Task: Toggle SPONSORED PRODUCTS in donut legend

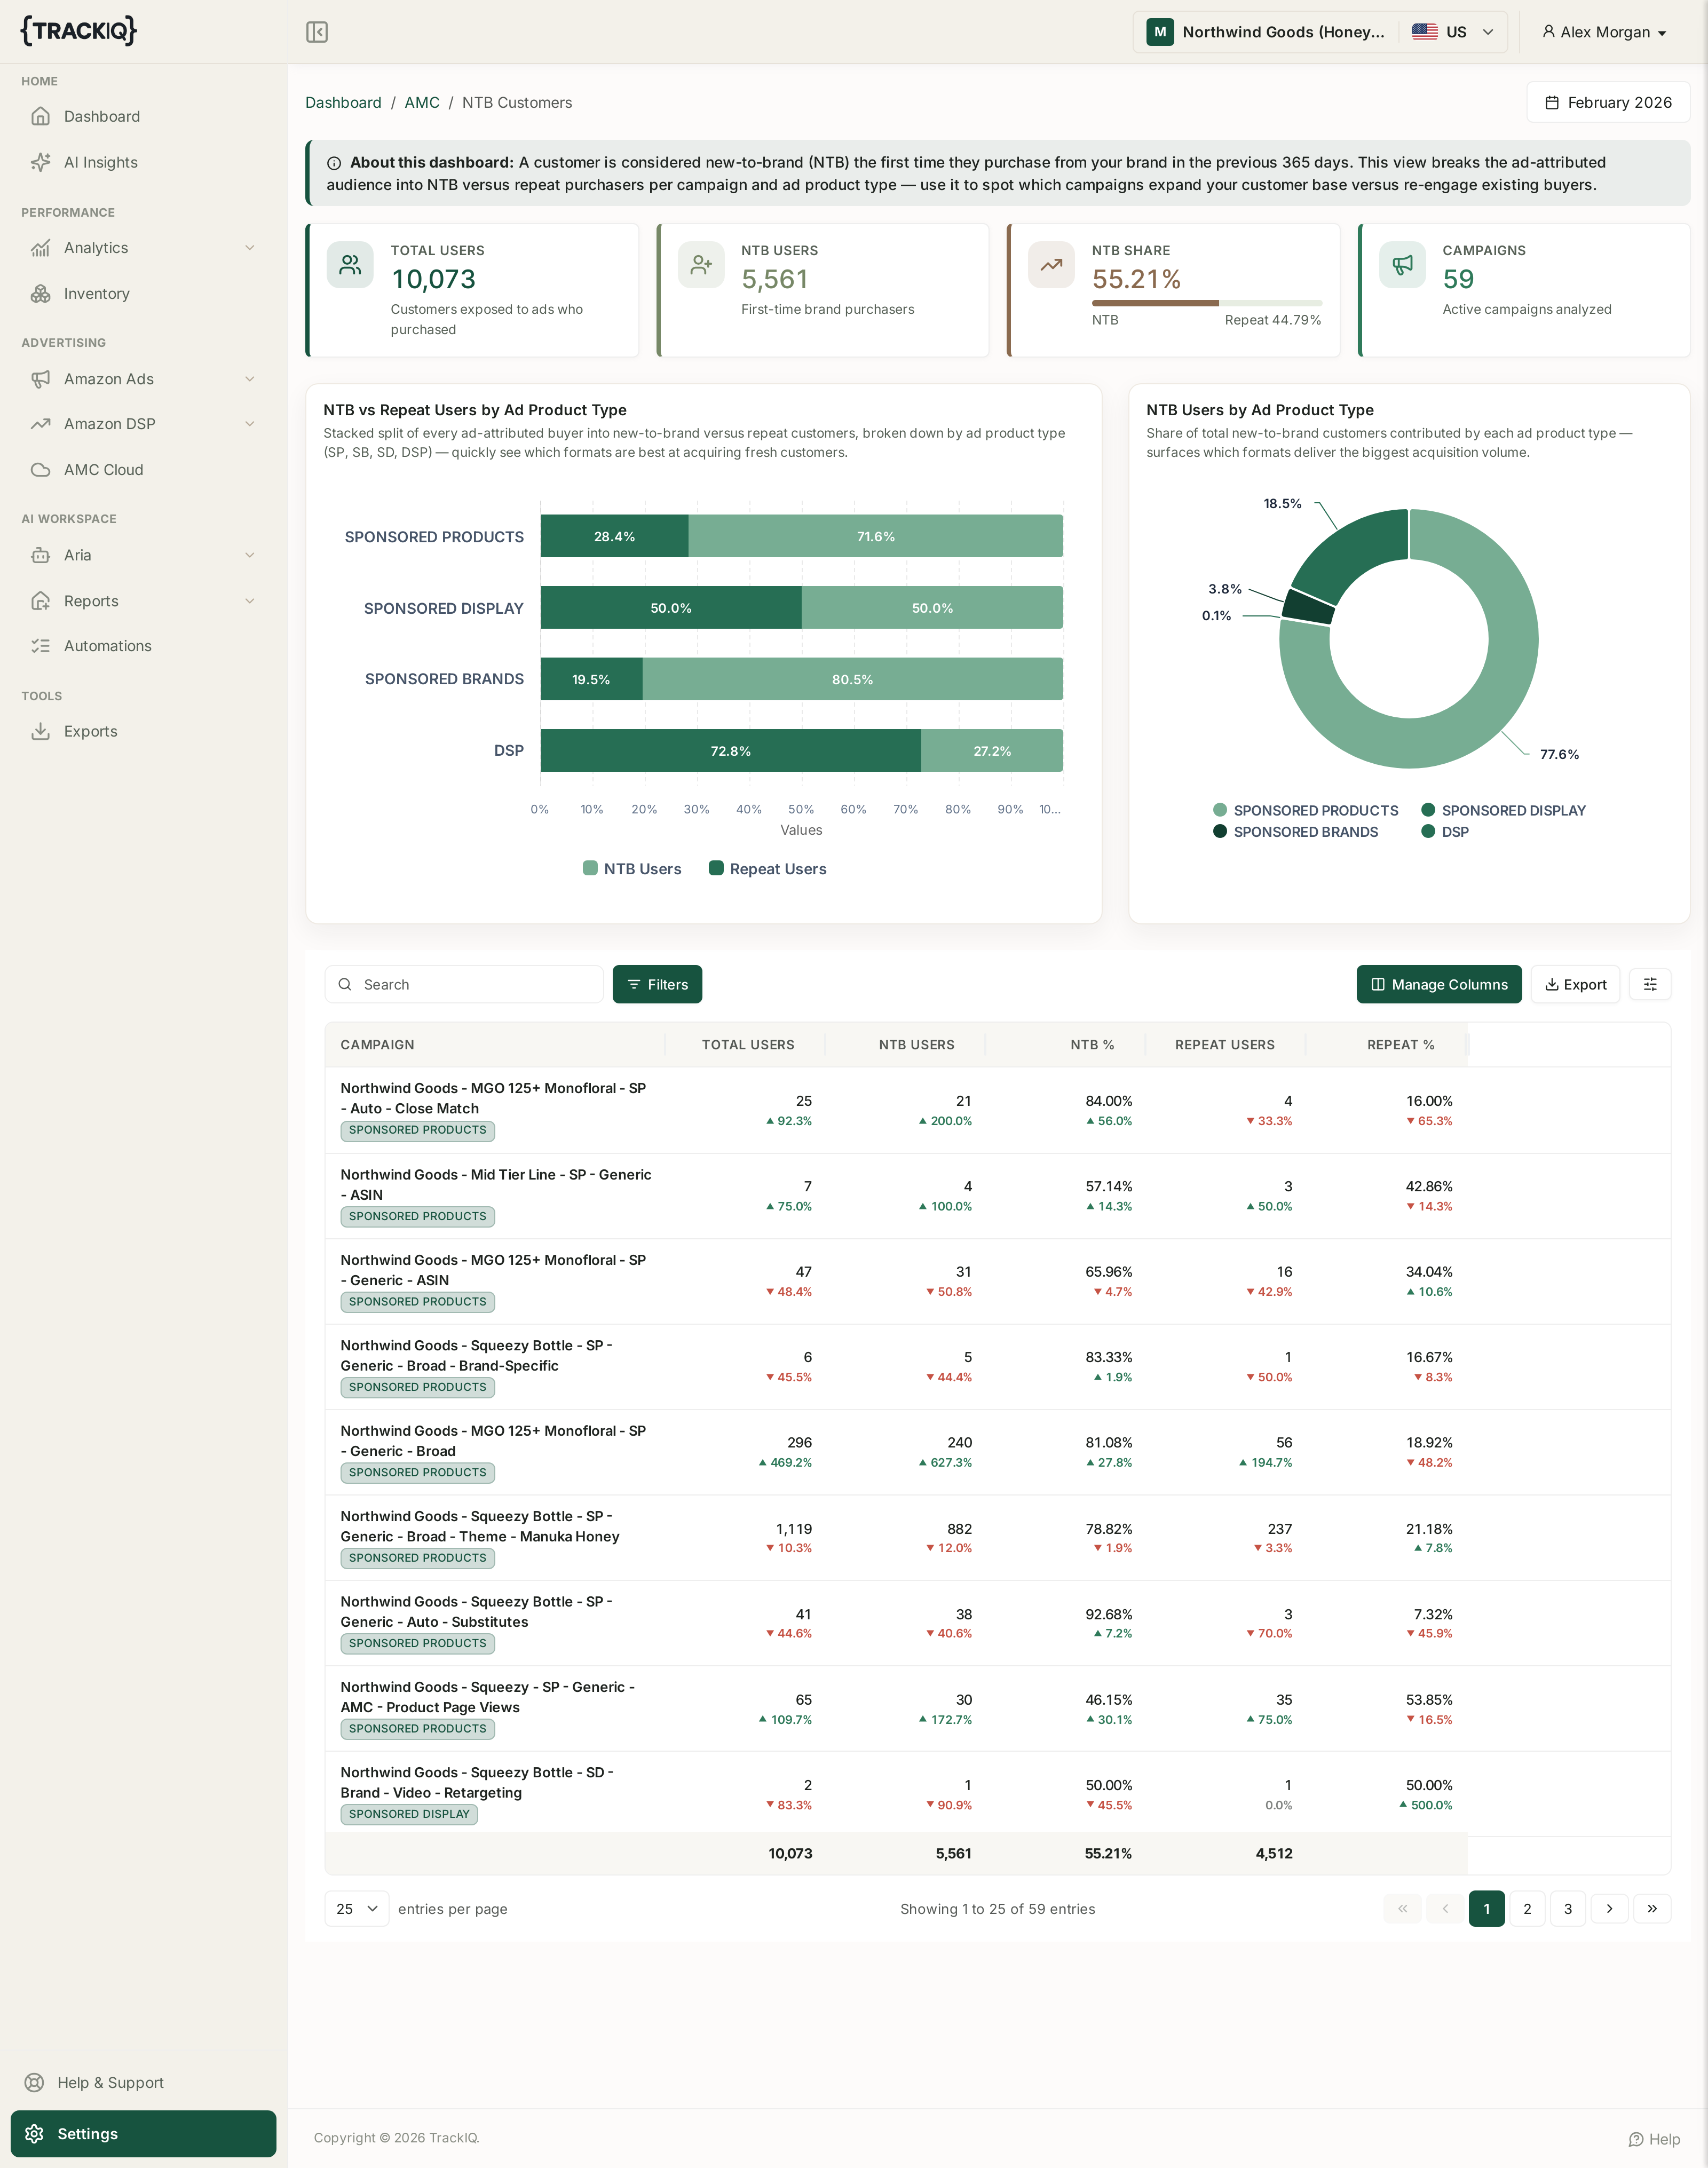Action: [1306, 810]
